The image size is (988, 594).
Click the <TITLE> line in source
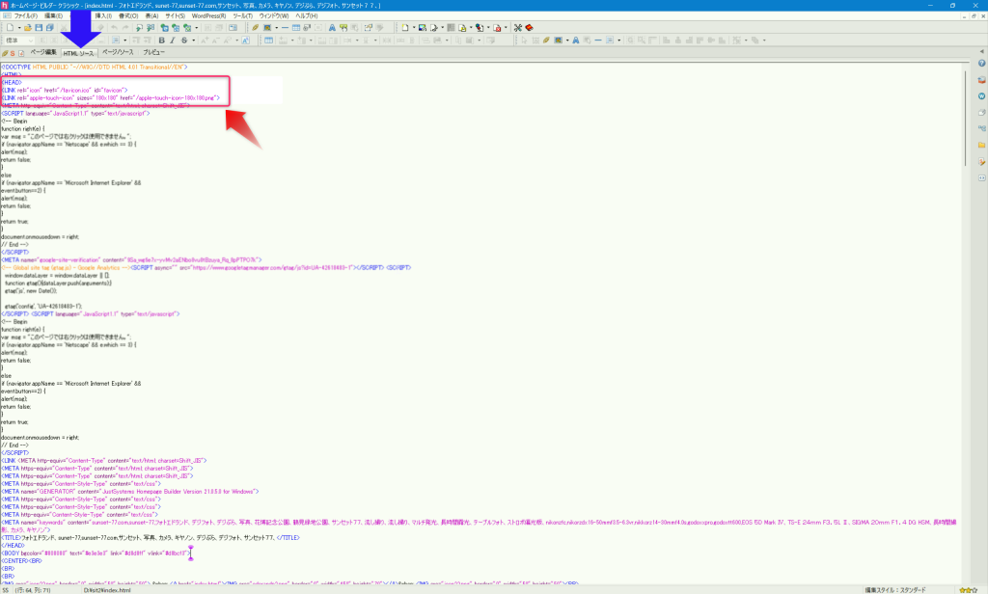(151, 538)
